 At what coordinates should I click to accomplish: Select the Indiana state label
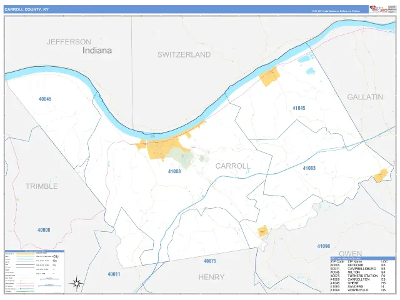[97, 50]
